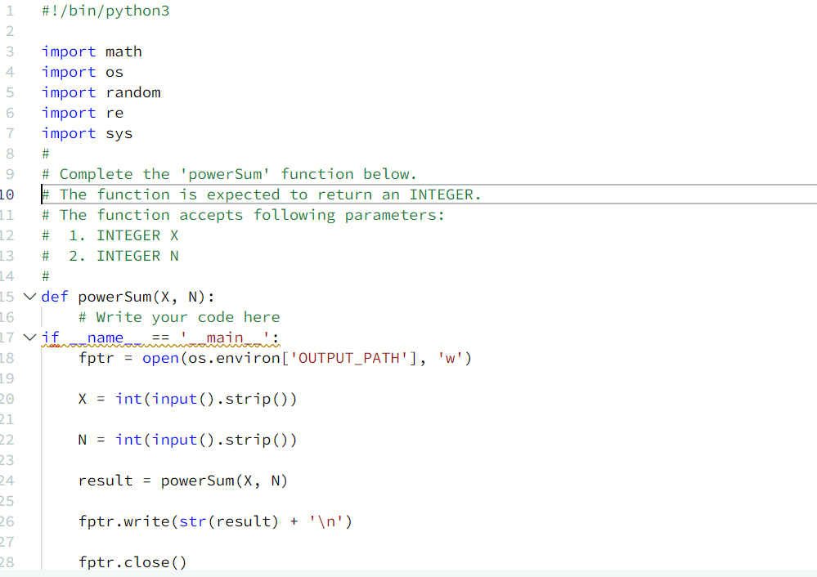This screenshot has height=577, width=817.
Task: Click the underlined '__name__' text
Action: point(105,338)
